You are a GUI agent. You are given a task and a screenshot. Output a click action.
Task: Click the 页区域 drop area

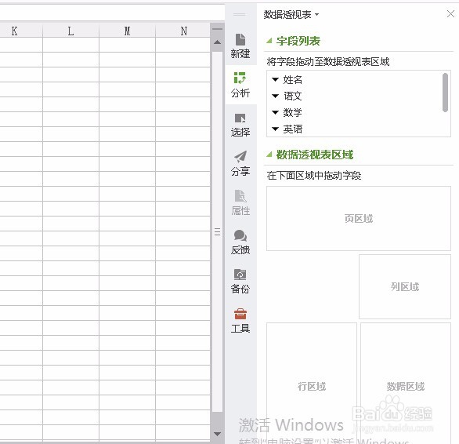[x=359, y=219]
